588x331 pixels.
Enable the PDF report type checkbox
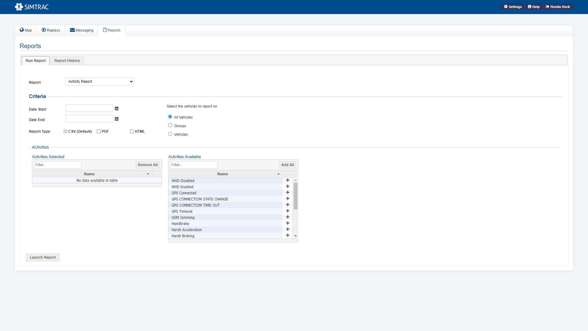coord(99,131)
